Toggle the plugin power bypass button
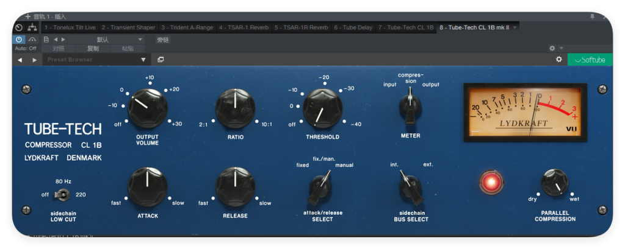This screenshot has height=249, width=625. click(19, 40)
